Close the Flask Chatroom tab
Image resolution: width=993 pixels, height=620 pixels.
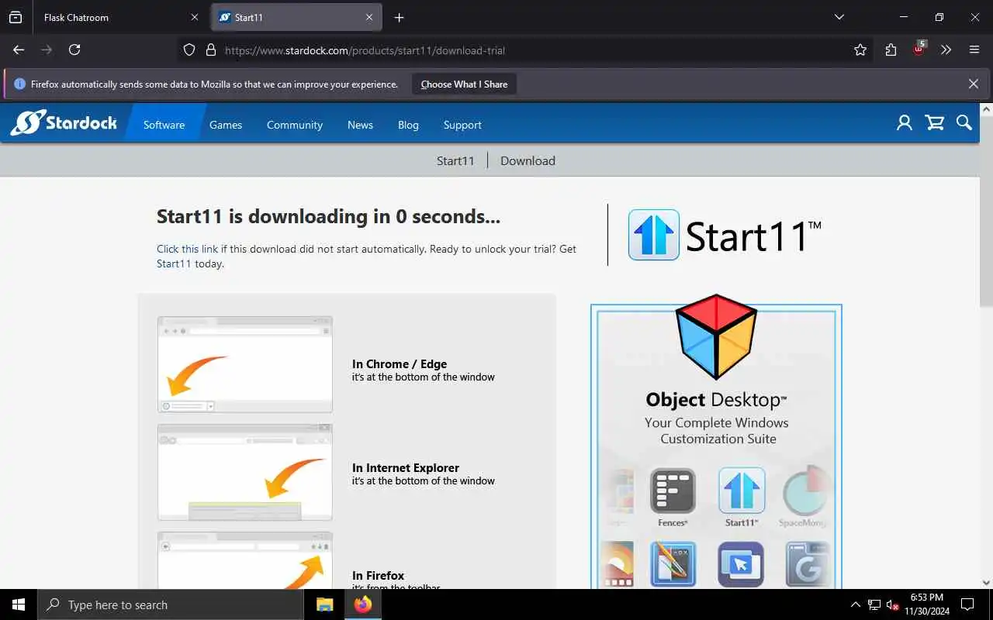(194, 17)
